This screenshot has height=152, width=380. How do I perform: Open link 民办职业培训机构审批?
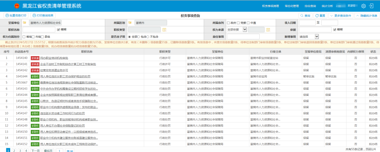click(x=54, y=58)
